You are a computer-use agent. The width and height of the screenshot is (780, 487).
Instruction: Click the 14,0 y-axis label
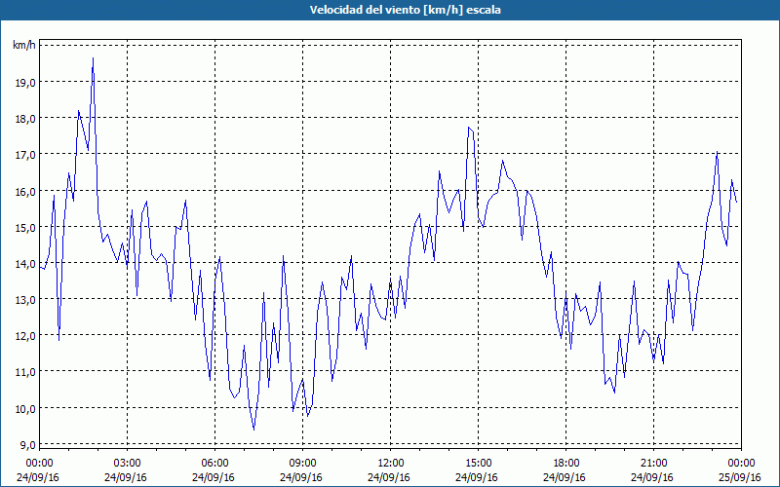point(26,264)
